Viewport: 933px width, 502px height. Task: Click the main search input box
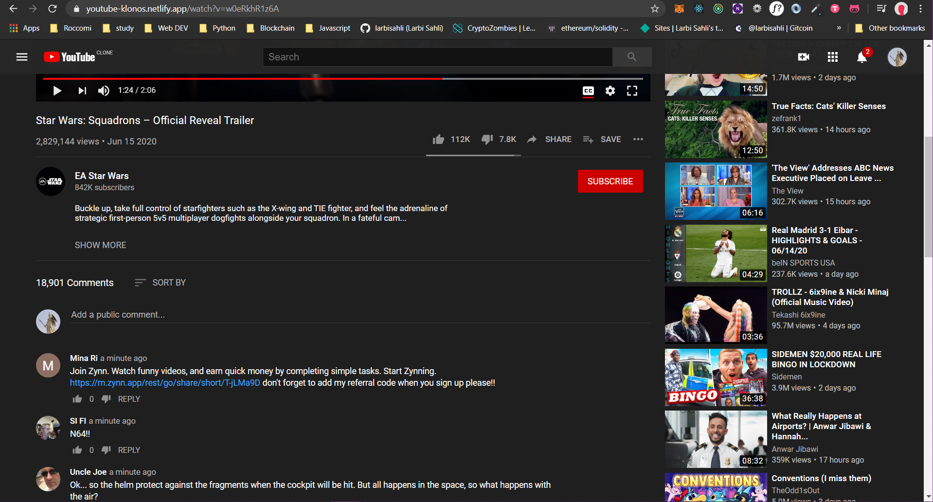point(438,57)
